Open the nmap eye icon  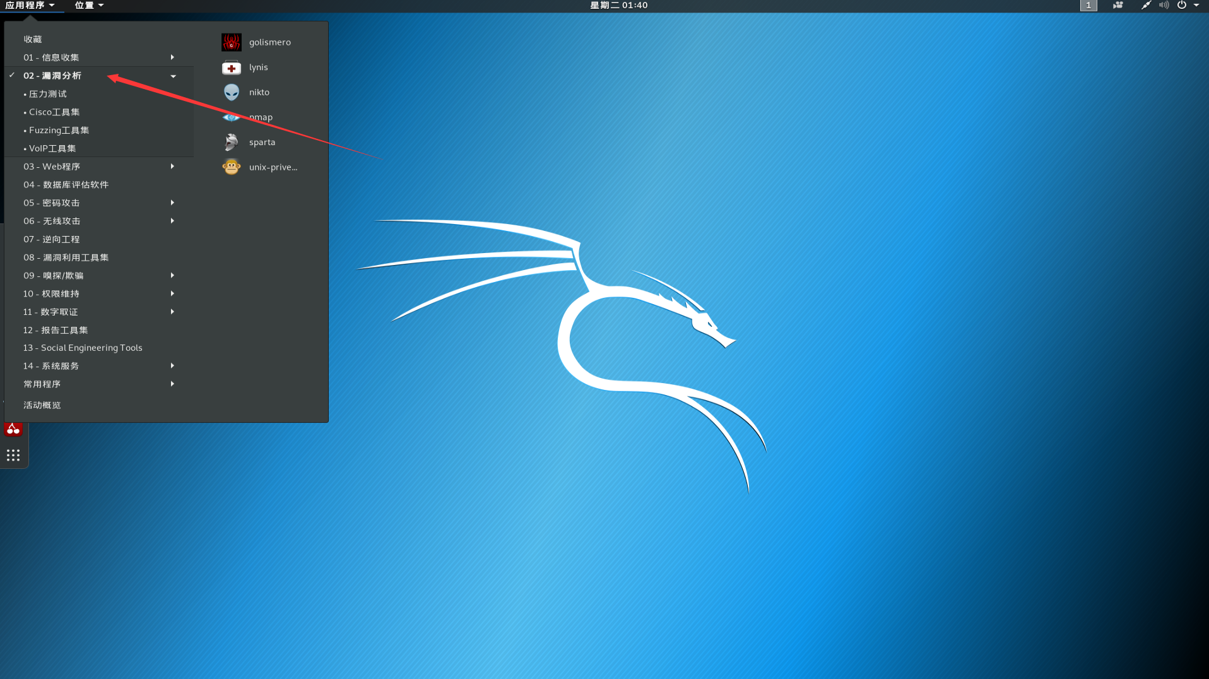pyautogui.click(x=232, y=117)
